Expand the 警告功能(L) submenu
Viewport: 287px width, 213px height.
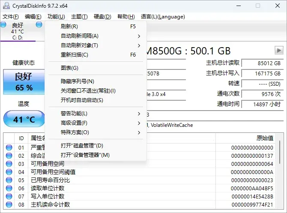pyautogui.click(x=96, y=114)
